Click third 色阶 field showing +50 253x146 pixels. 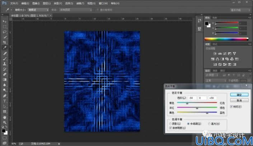[212, 98]
